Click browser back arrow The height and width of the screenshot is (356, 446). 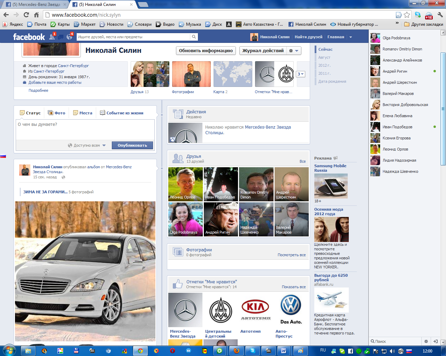(x=6, y=15)
